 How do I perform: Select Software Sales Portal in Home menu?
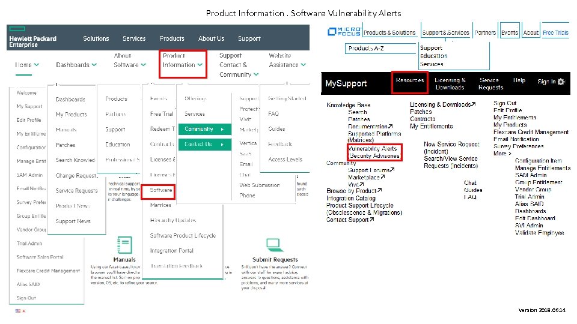(40, 257)
